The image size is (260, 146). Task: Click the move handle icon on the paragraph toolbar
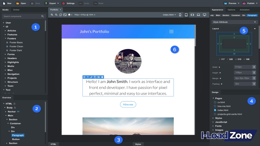84,77
